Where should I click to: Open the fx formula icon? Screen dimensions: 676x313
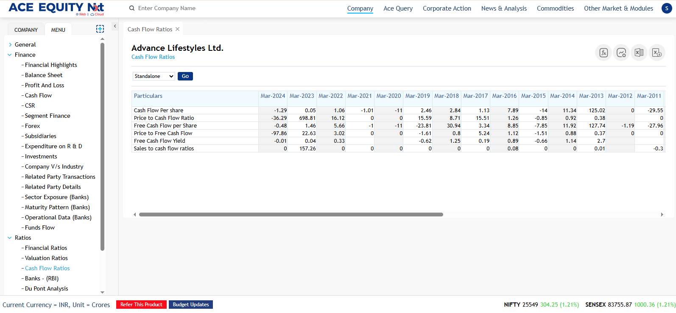pyautogui.click(x=603, y=53)
